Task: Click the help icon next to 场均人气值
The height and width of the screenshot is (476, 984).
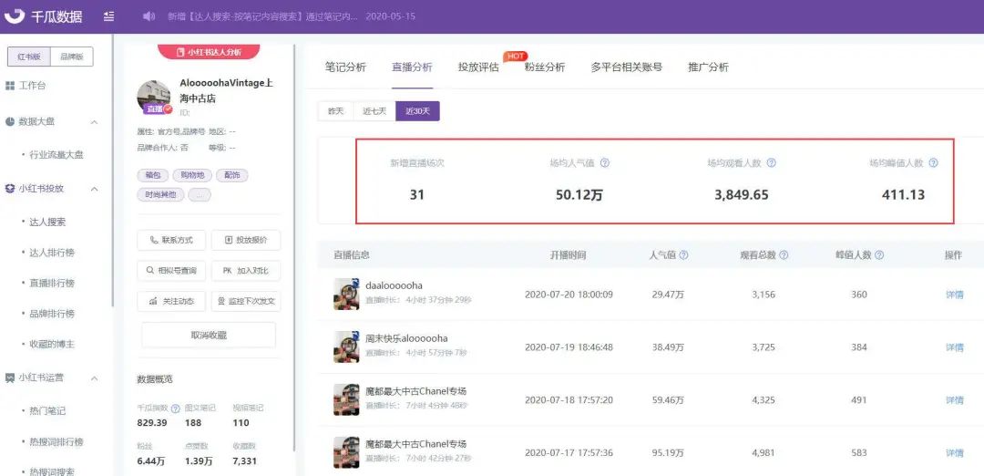Action: click(x=605, y=162)
